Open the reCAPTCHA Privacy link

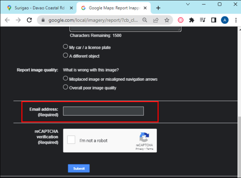[140, 149]
